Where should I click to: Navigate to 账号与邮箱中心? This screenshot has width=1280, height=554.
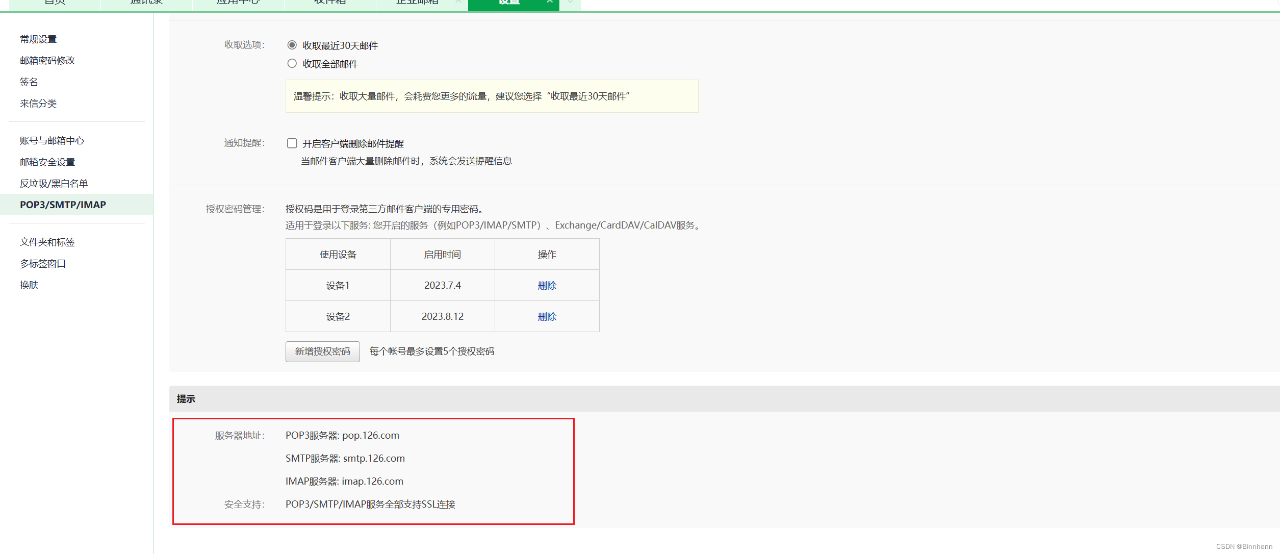52,141
